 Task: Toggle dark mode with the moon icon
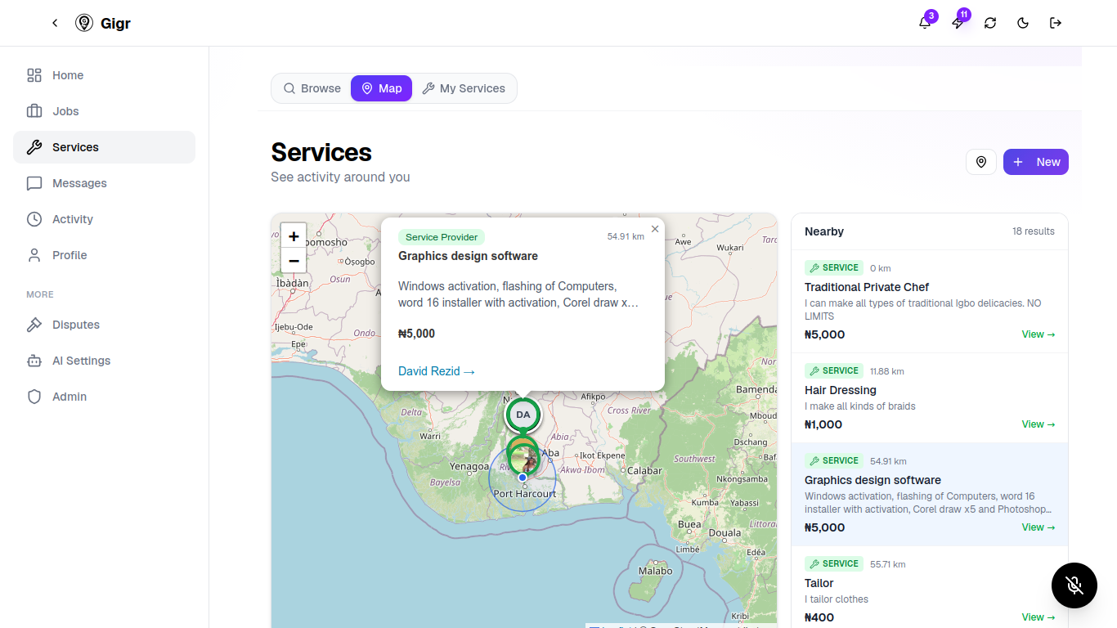click(1023, 23)
